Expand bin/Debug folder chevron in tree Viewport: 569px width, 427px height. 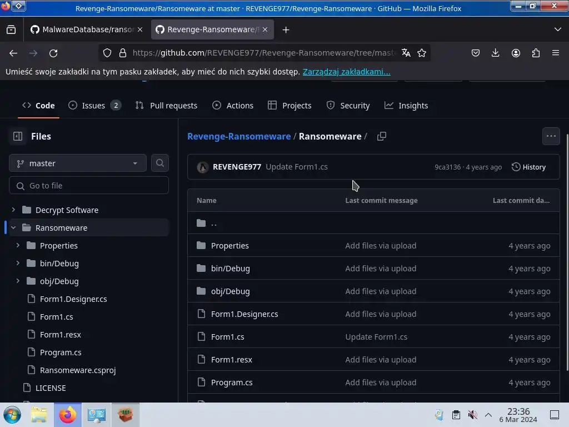click(18, 263)
